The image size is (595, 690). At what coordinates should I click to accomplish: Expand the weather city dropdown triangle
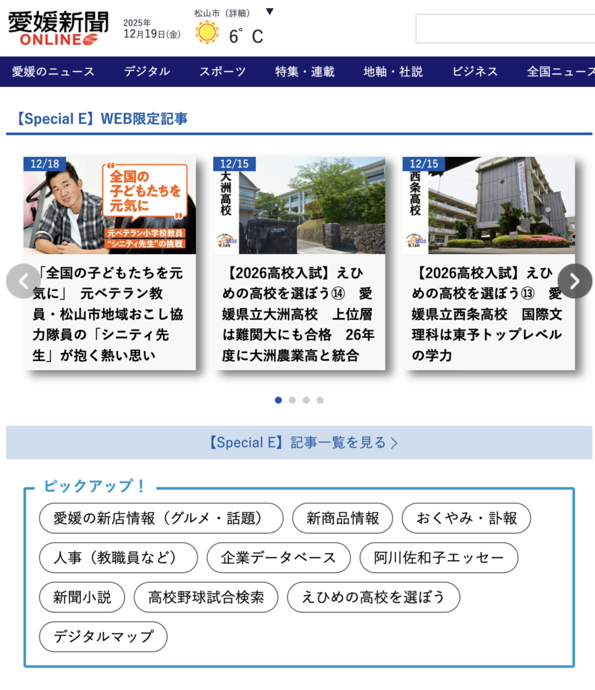tap(270, 11)
